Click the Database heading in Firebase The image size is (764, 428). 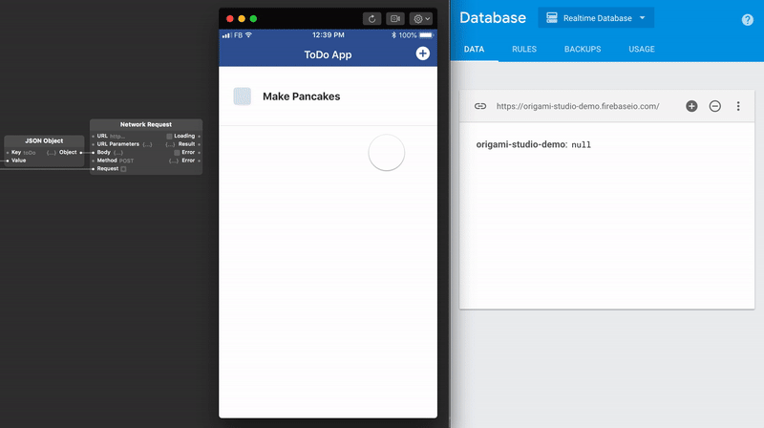pos(493,18)
